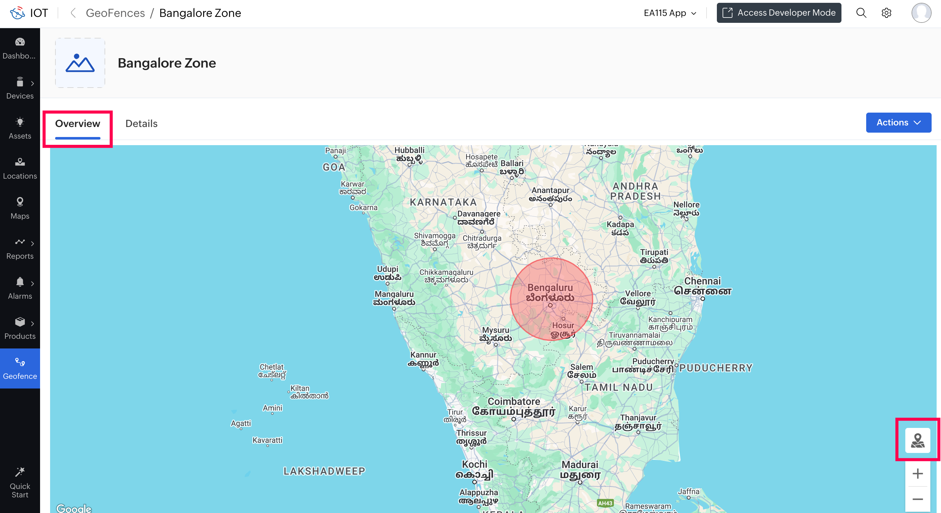Expand the Reports submenu chevron
This screenshot has height=513, width=941.
(x=33, y=244)
